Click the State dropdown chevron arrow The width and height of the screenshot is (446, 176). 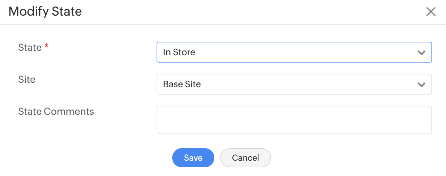click(x=421, y=53)
